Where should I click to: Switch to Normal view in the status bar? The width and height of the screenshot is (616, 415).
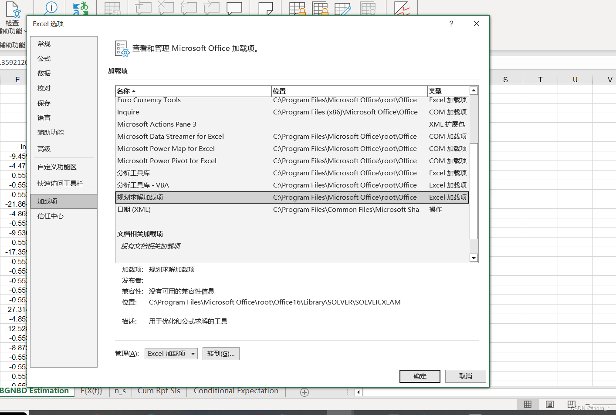[x=528, y=405]
